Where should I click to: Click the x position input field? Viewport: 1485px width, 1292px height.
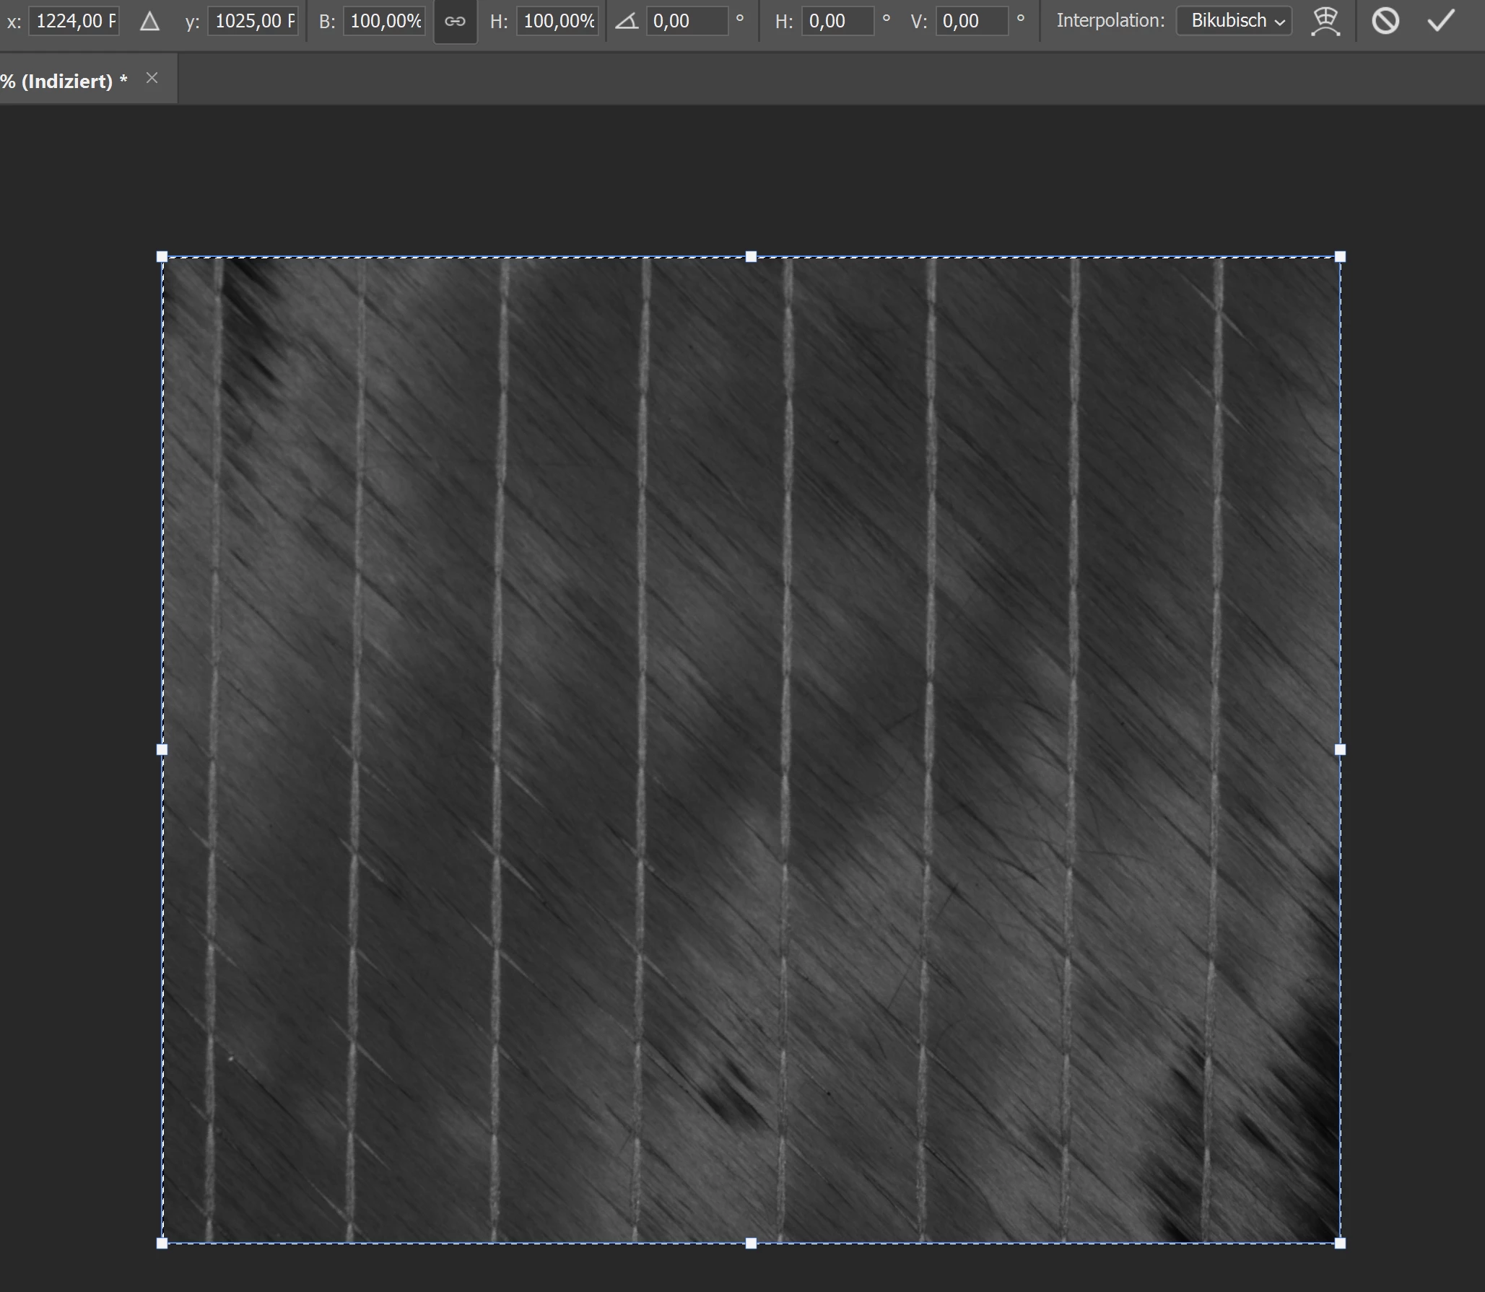[74, 21]
